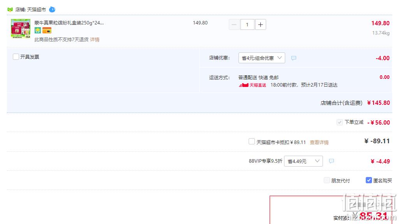The image size is (400, 224).
Task: Uncheck the 匿名购买 checkbox
Action: [x=368, y=180]
